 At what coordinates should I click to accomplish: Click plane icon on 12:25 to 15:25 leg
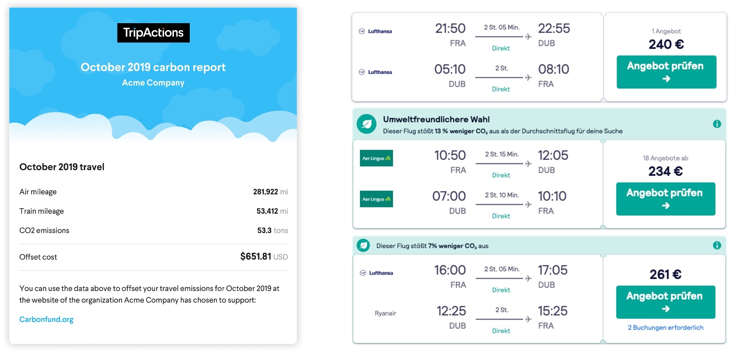tap(528, 319)
